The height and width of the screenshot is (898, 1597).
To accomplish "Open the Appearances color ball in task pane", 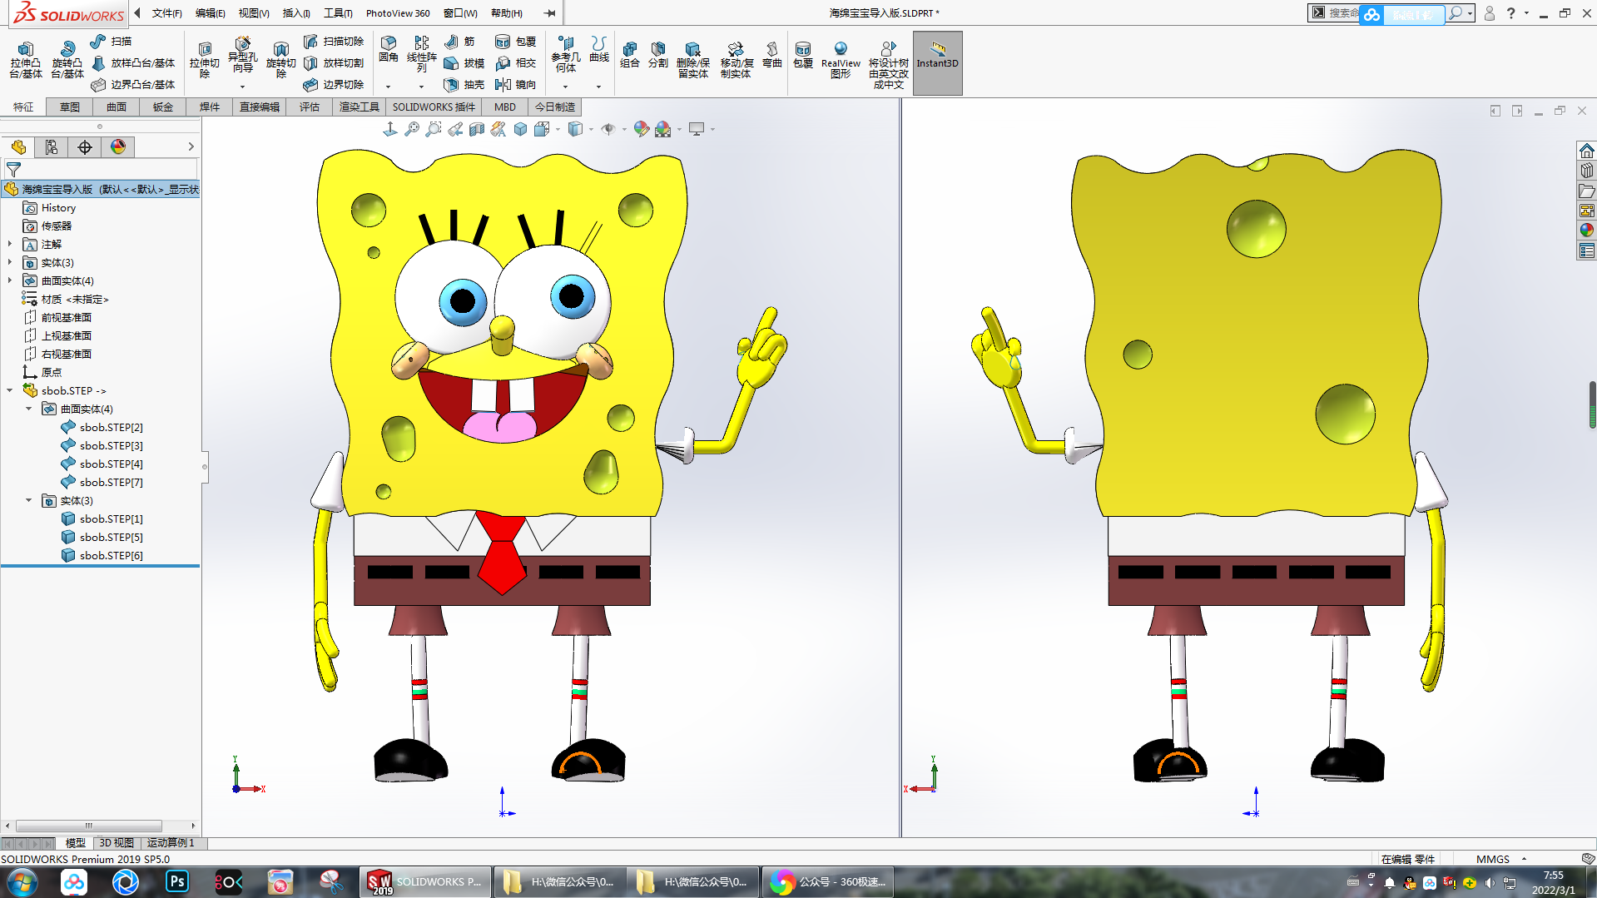I will (1586, 231).
